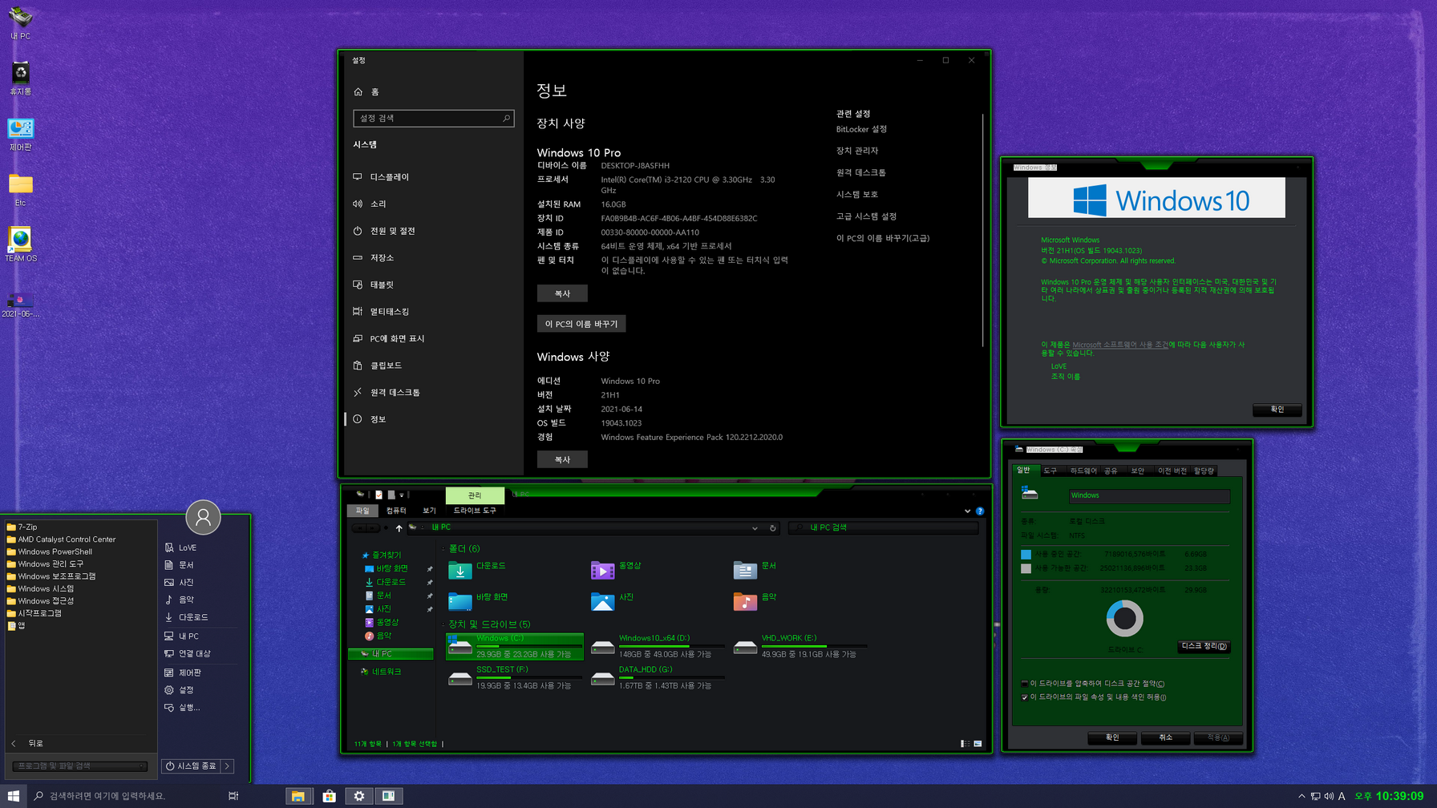The image size is (1437, 808).
Task: Click the volume icon in system tray
Action: tap(1329, 796)
